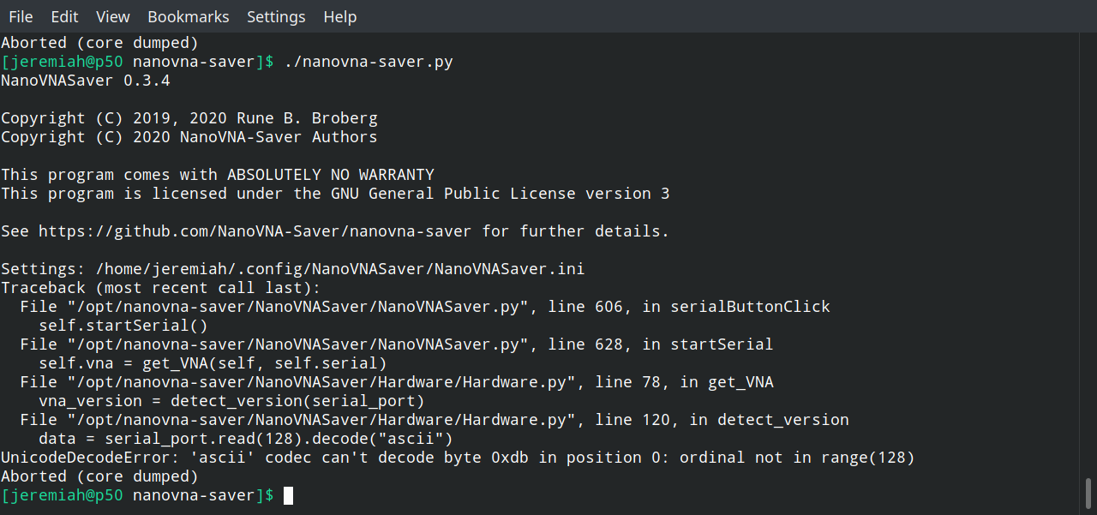Click the 'UnicodeDecodeError' error line
This screenshot has height=515, width=1097.
pos(458,458)
